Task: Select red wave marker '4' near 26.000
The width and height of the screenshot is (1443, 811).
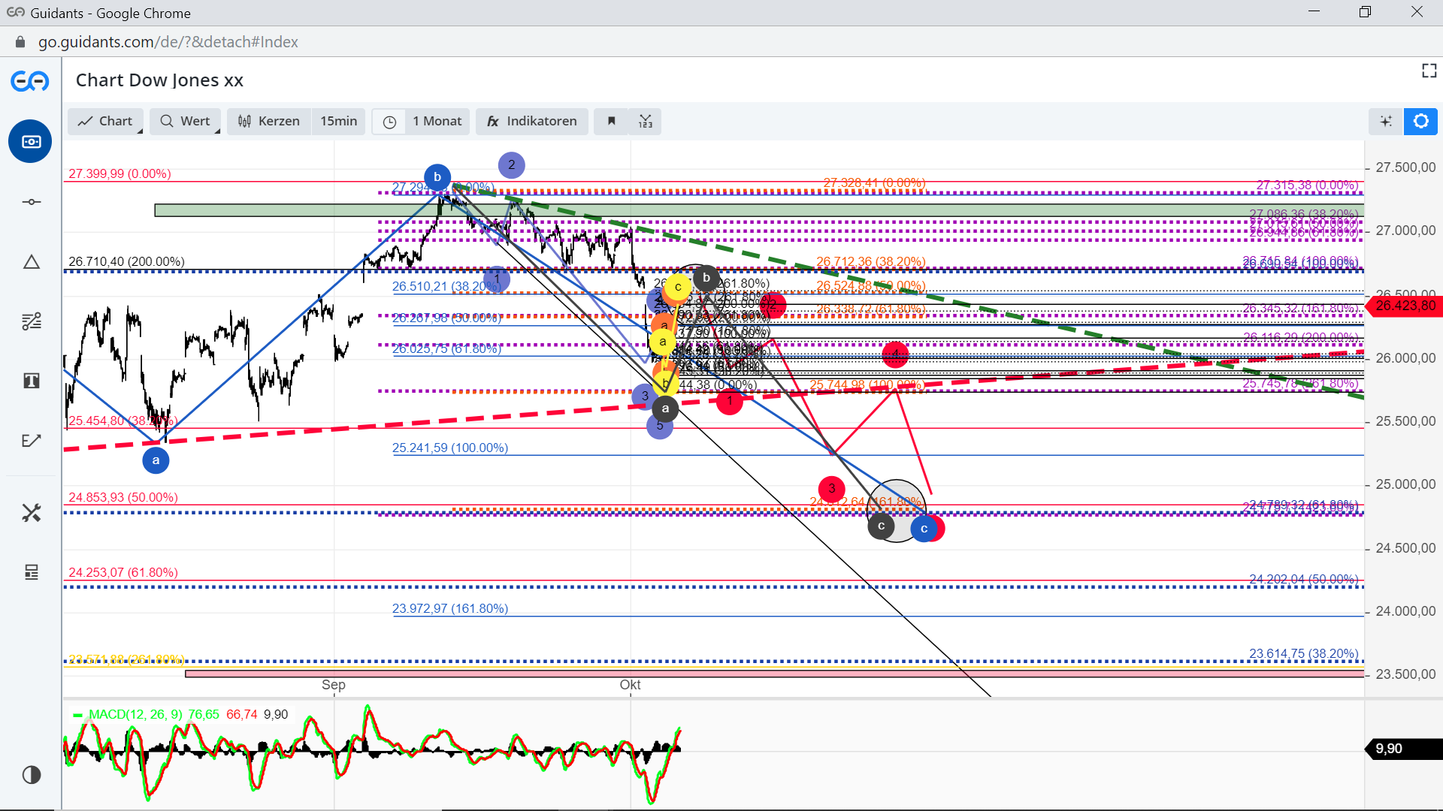Action: point(895,354)
